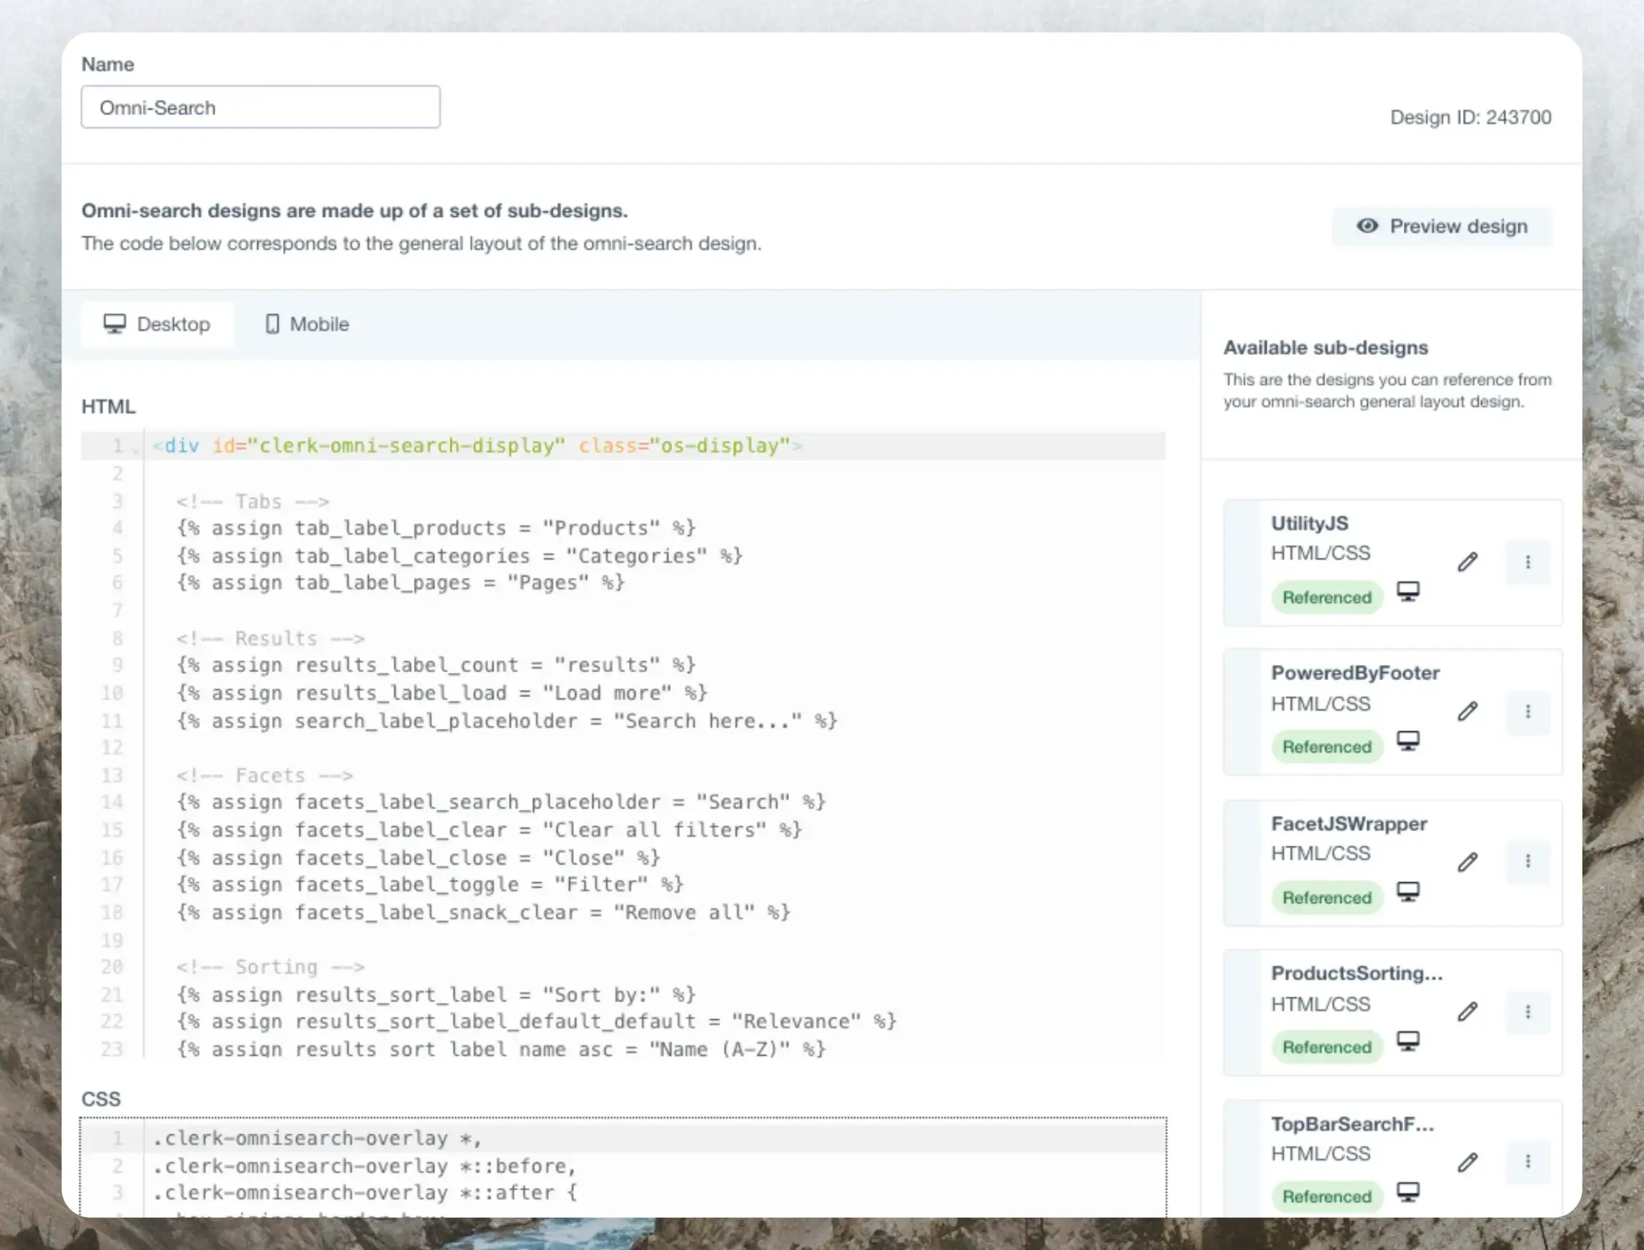Select the ProductsSorting... sub-design title
The image size is (1644, 1250).
click(x=1357, y=973)
